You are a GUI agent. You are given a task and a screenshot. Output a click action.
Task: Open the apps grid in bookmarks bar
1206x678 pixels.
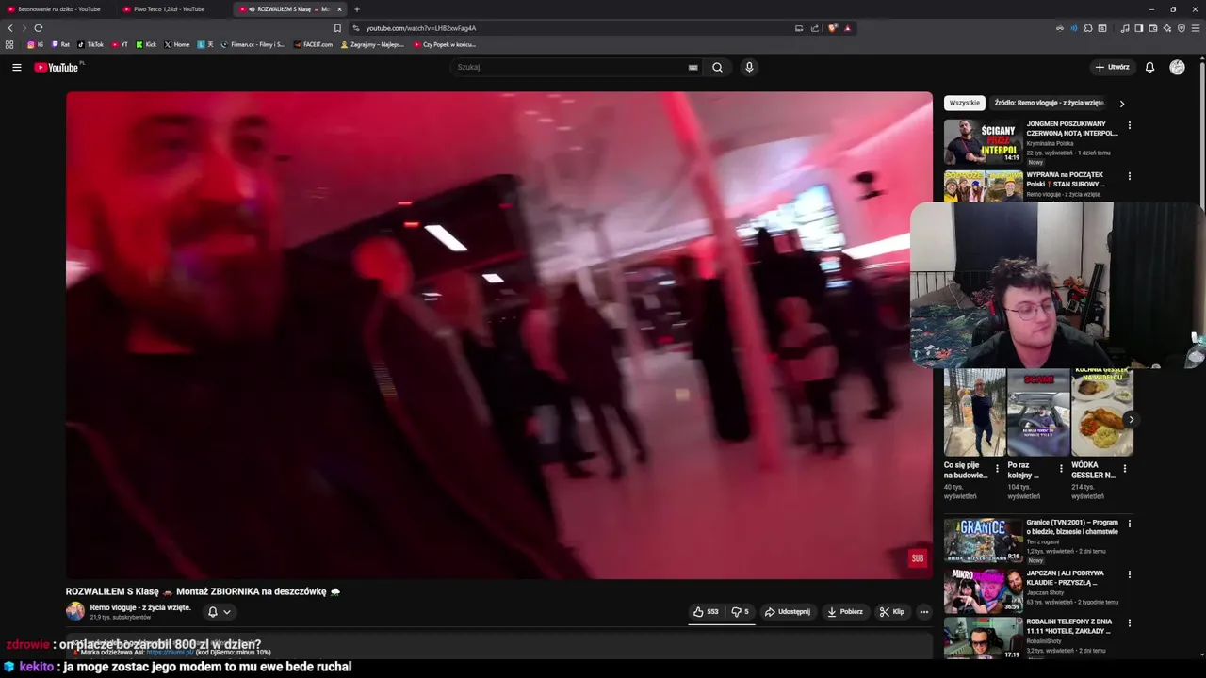click(x=9, y=44)
